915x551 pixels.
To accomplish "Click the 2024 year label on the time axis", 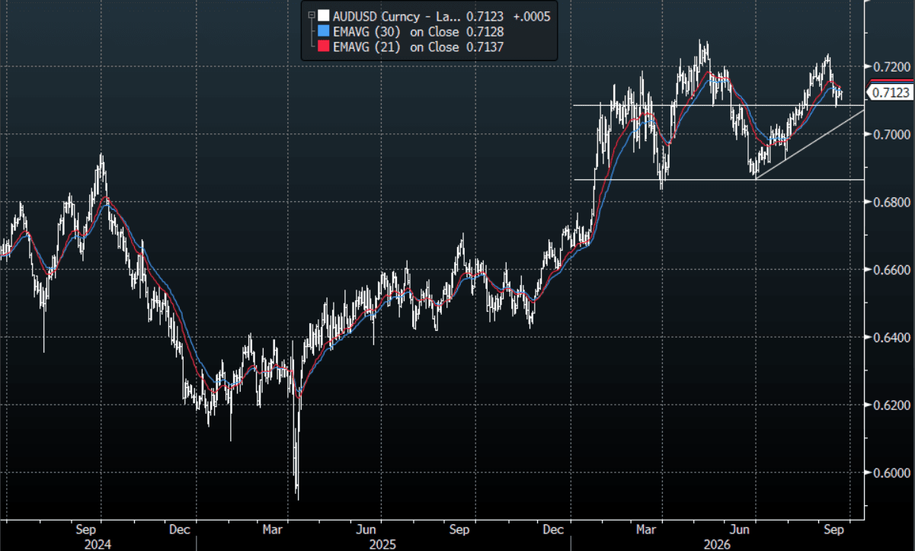I will (x=98, y=544).
